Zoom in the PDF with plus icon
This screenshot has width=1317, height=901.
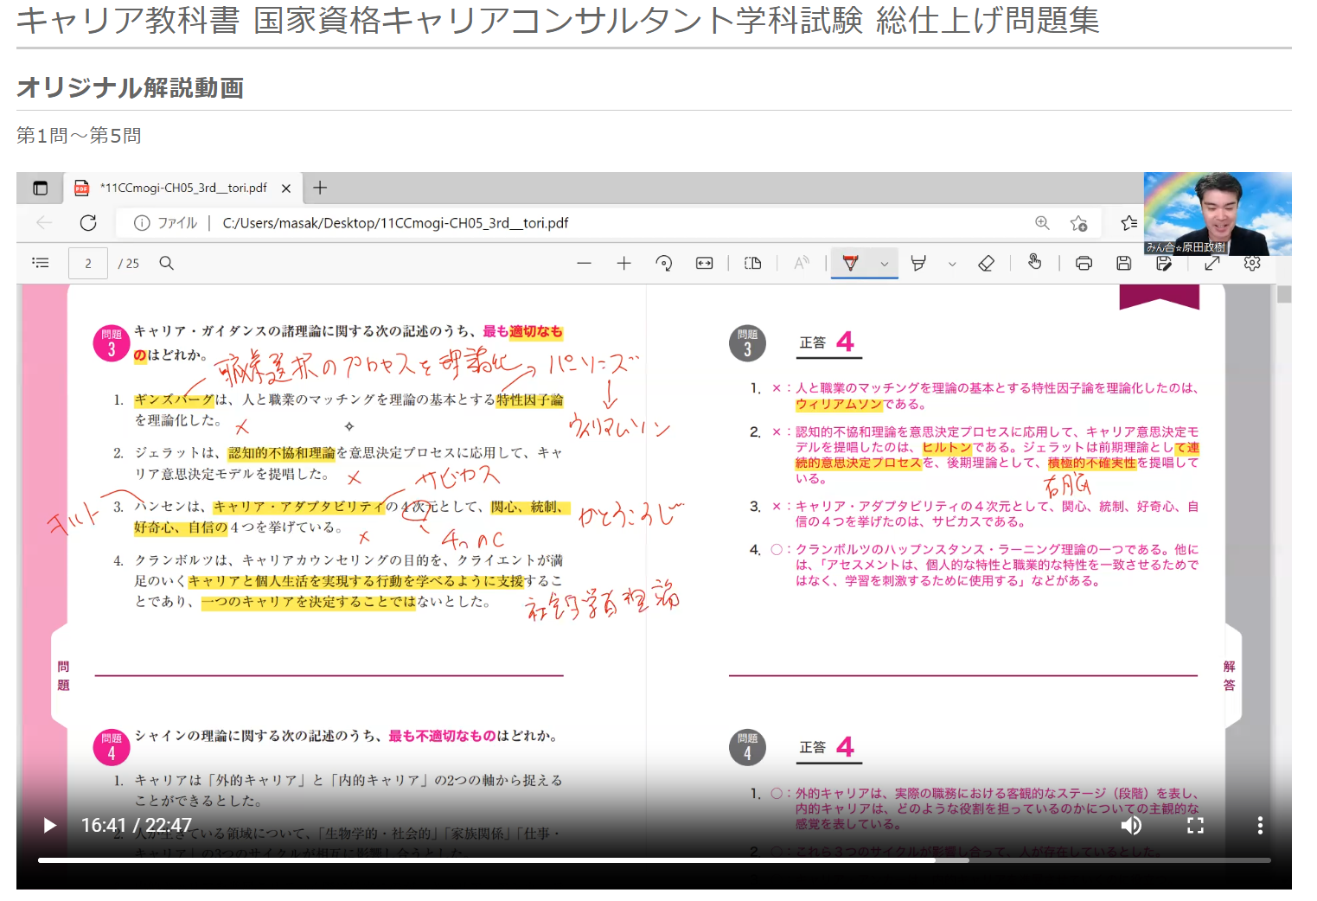(x=623, y=263)
